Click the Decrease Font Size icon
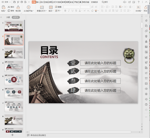 coord(96,7)
